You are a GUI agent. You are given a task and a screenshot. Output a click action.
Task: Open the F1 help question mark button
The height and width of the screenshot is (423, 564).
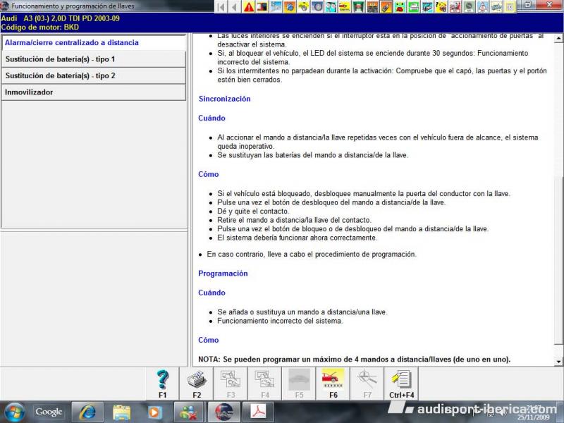pyautogui.click(x=162, y=384)
